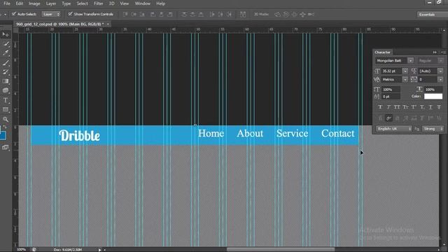Open the Auto-Select Layer dropdown
Screen dimensions: 448x252
51,14
